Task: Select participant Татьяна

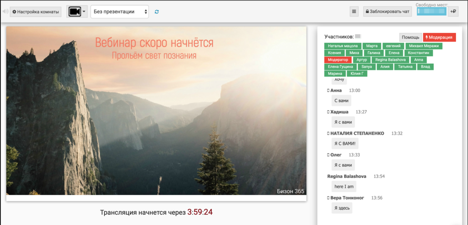Action: tap(405, 67)
